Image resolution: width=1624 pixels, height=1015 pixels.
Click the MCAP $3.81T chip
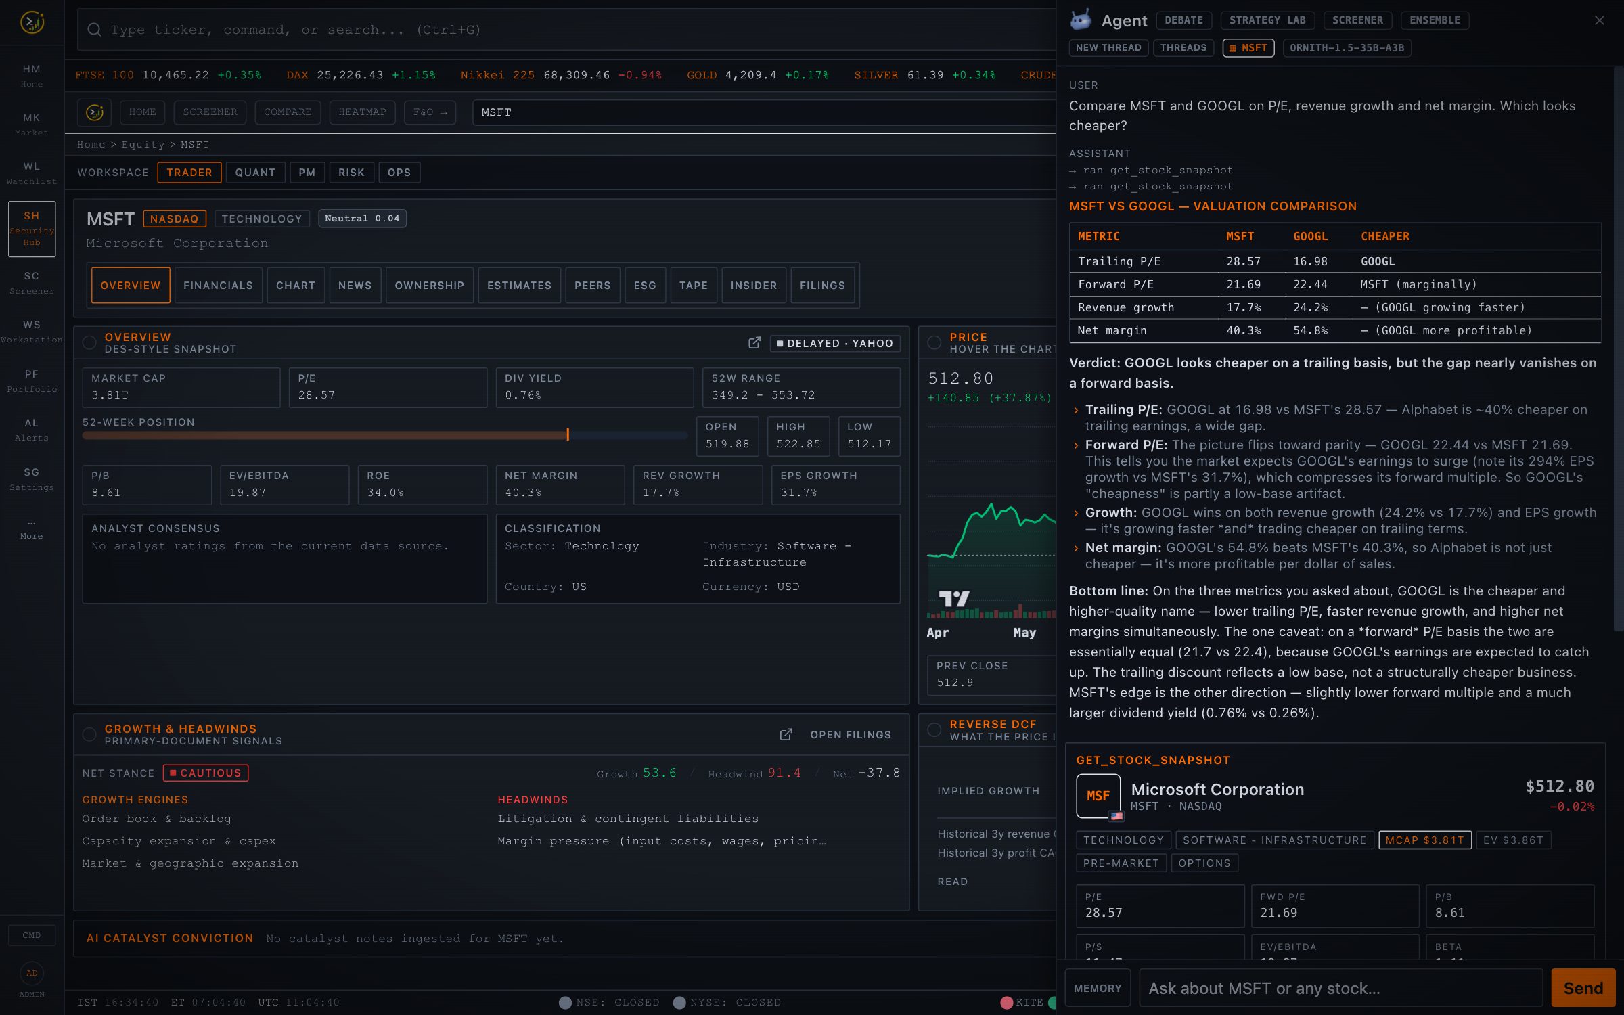(1425, 840)
